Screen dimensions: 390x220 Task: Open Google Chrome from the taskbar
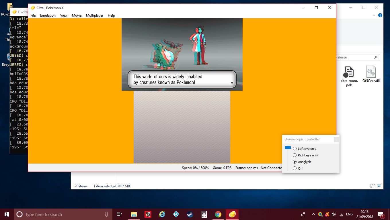tap(218, 214)
